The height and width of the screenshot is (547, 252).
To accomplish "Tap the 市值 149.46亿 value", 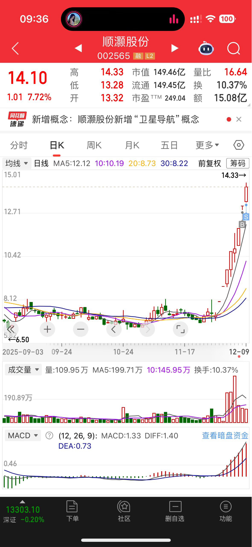I will [x=169, y=72].
